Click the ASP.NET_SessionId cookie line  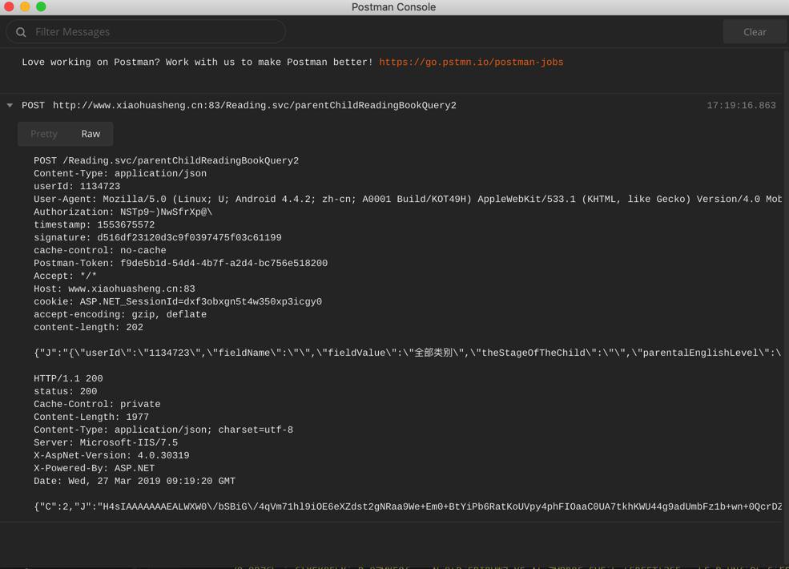click(177, 302)
